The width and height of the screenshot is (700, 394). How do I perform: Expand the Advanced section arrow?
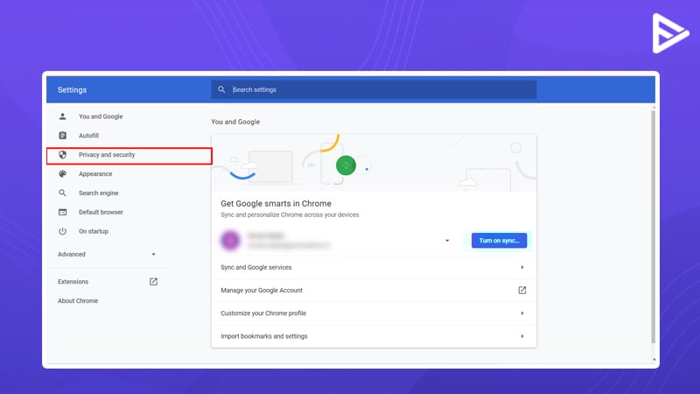[x=154, y=254]
